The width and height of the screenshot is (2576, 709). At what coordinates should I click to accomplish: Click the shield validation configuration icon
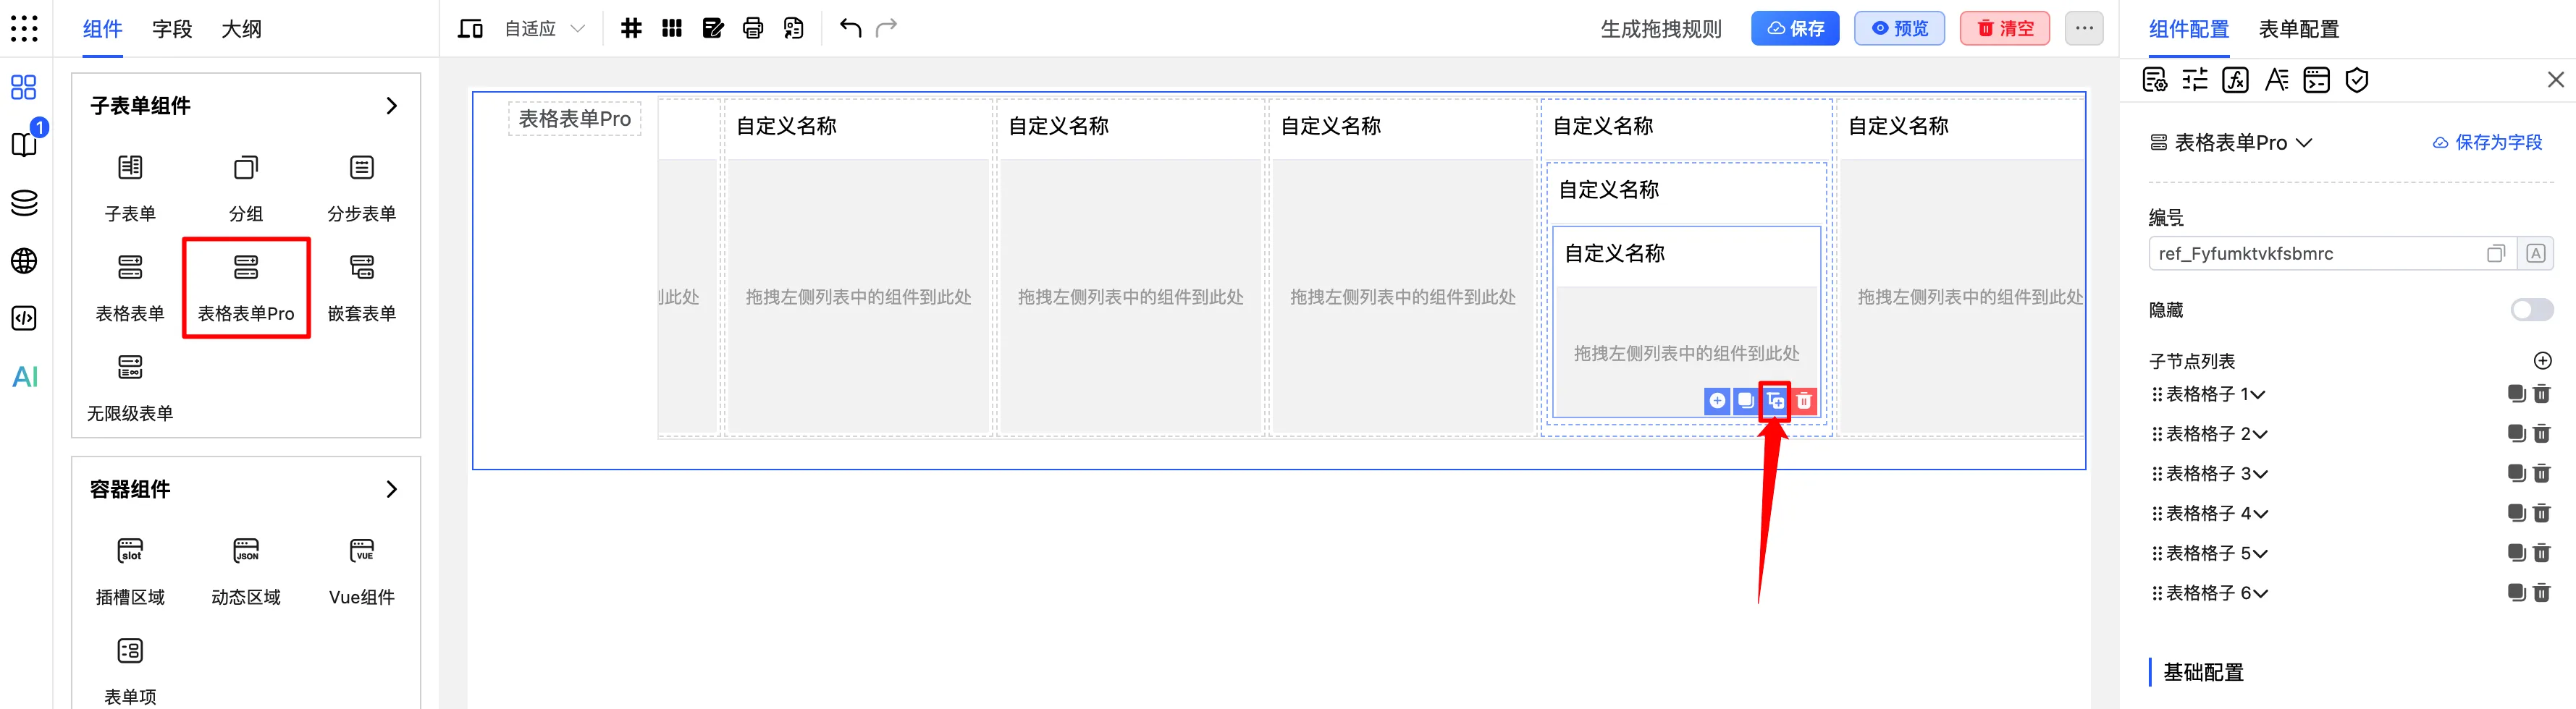pos(2357,80)
